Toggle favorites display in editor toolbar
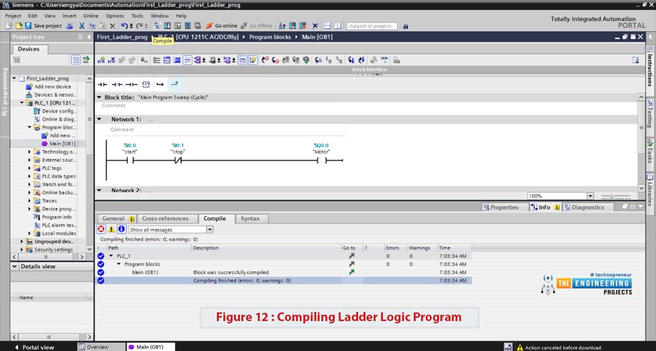 252,60
